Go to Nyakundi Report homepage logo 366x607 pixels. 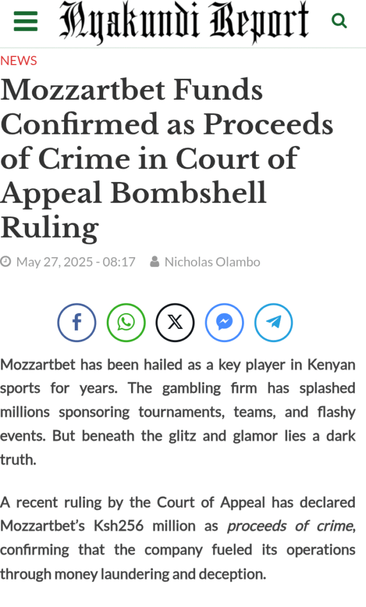point(184,22)
